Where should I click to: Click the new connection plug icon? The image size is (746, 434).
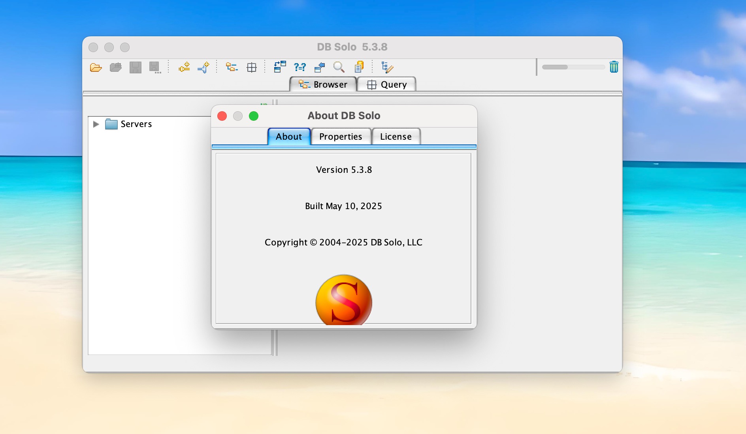(184, 67)
